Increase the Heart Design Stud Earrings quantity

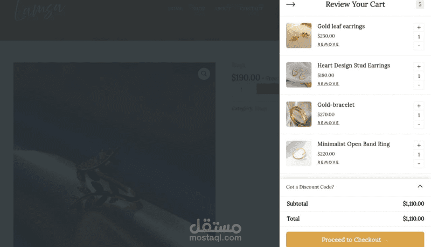[x=419, y=67]
